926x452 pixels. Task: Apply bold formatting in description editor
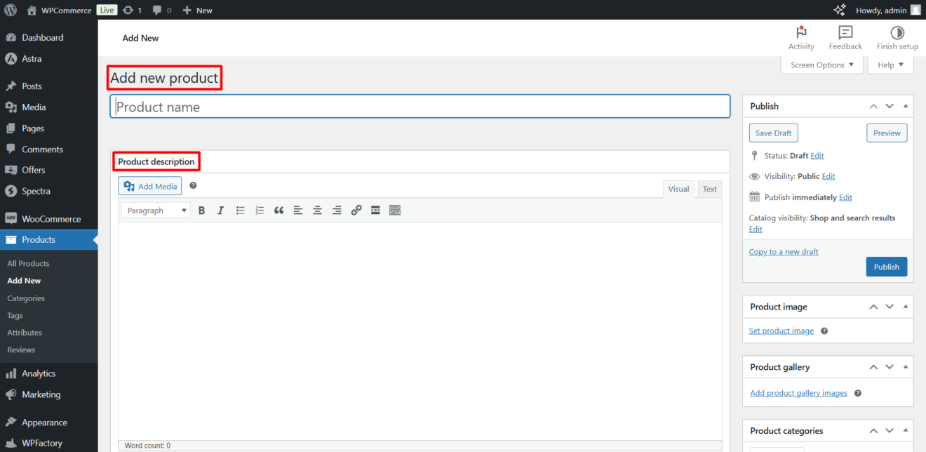[x=201, y=210]
